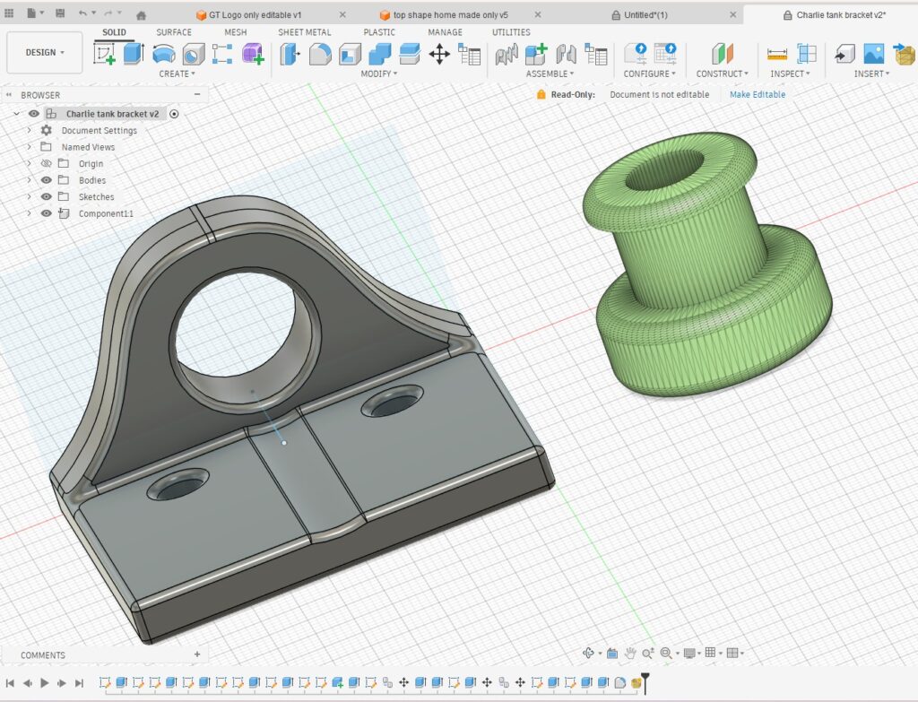918x702 pixels.
Task: Click the Create Sketch tool icon
Action: tap(105, 54)
